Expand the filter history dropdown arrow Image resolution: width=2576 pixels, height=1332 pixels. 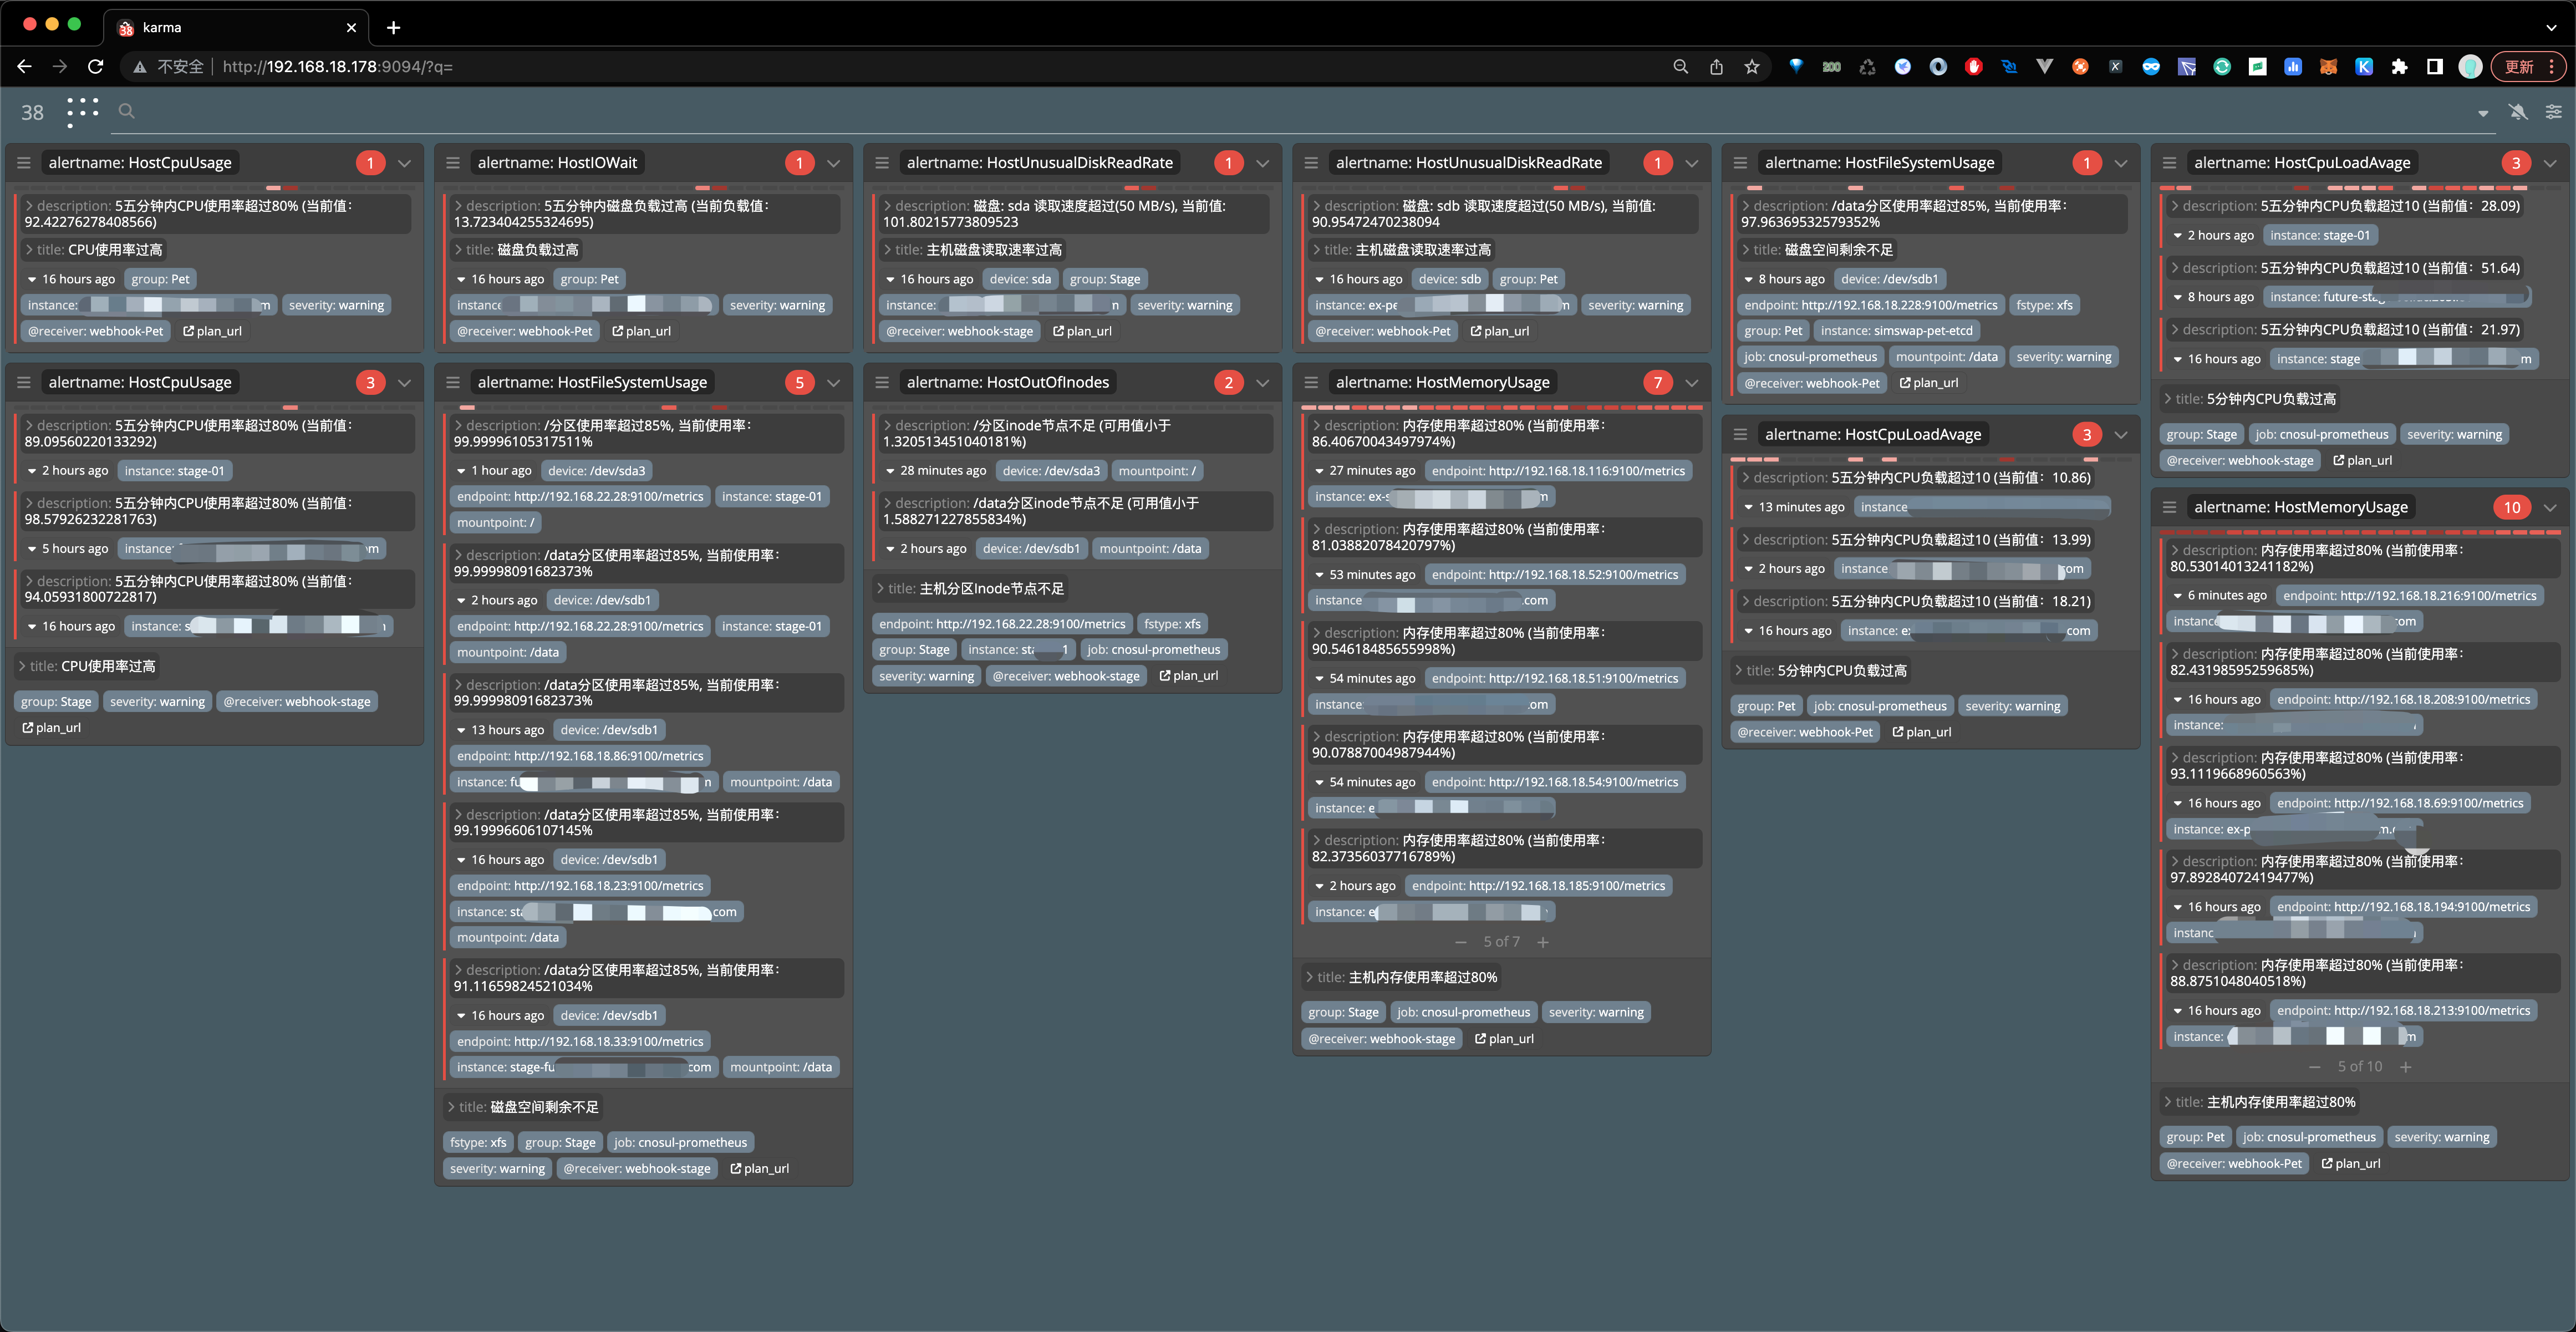tap(2483, 113)
